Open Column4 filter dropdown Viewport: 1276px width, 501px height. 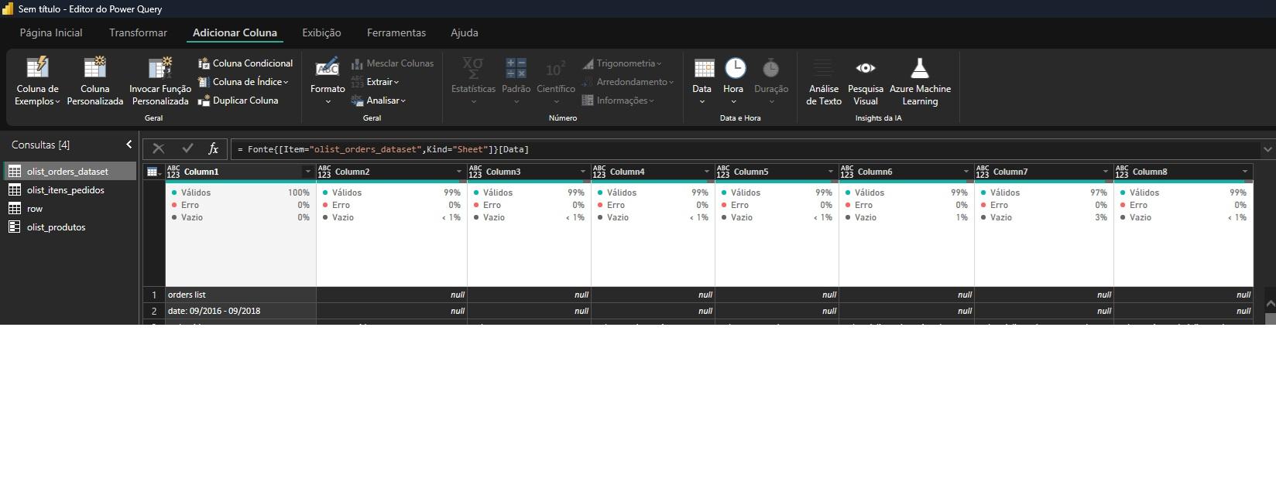706,172
